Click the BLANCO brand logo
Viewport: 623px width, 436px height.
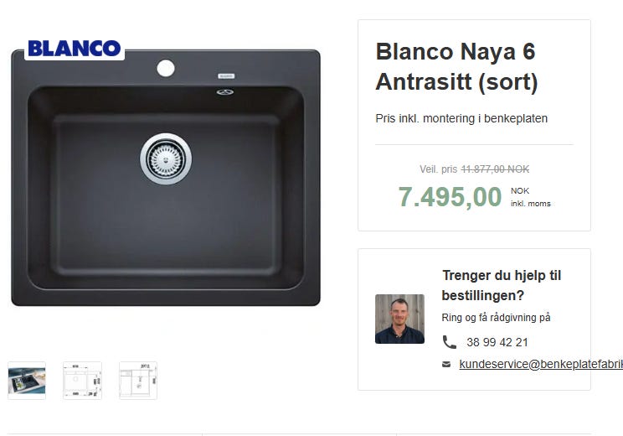(x=75, y=49)
